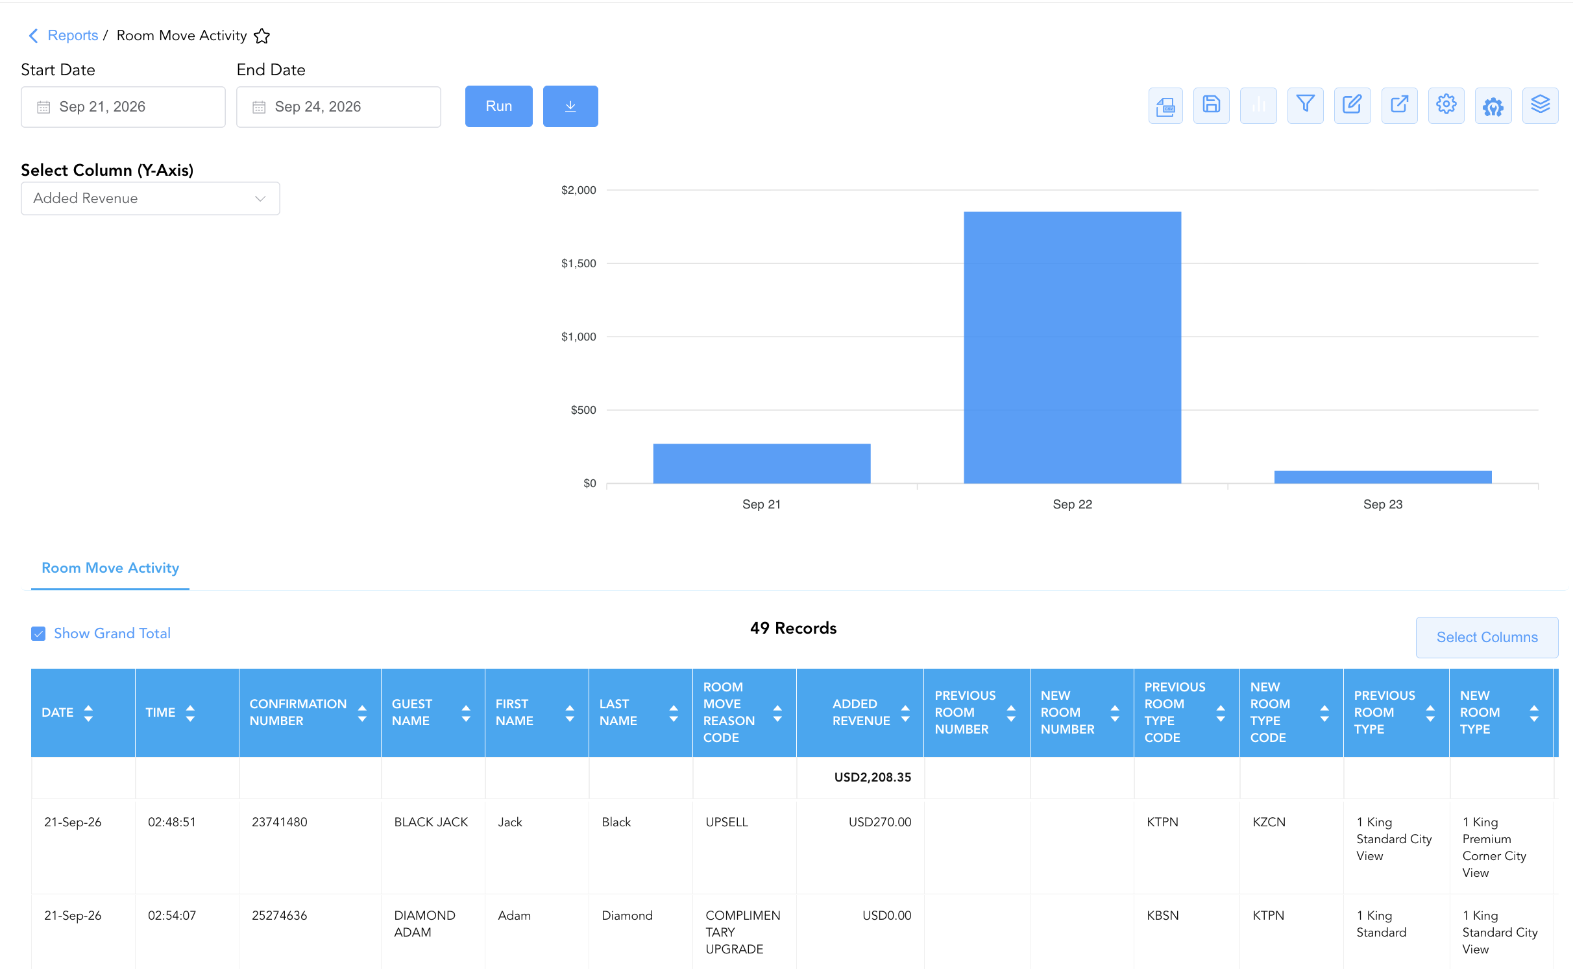Click the edit pencil icon
This screenshot has height=969, width=1573.
1352,106
